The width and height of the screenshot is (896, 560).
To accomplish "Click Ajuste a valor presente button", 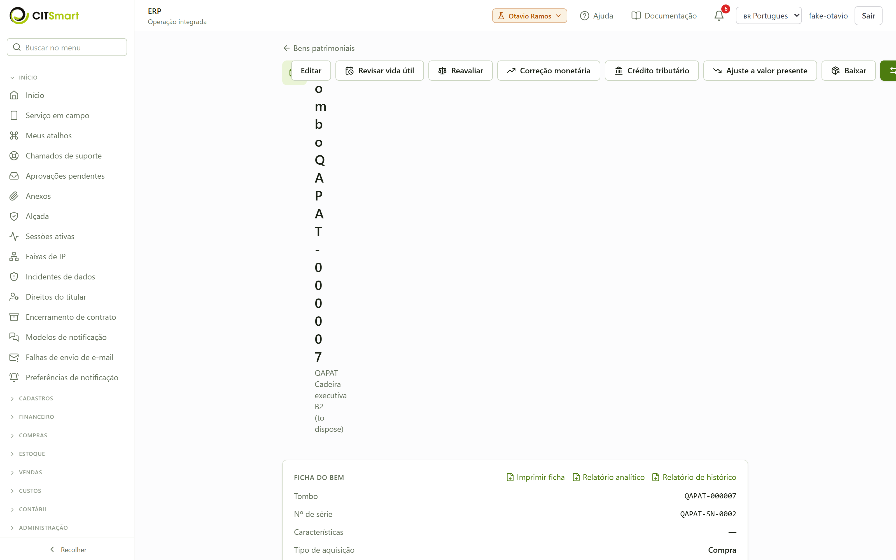I will pos(760,70).
